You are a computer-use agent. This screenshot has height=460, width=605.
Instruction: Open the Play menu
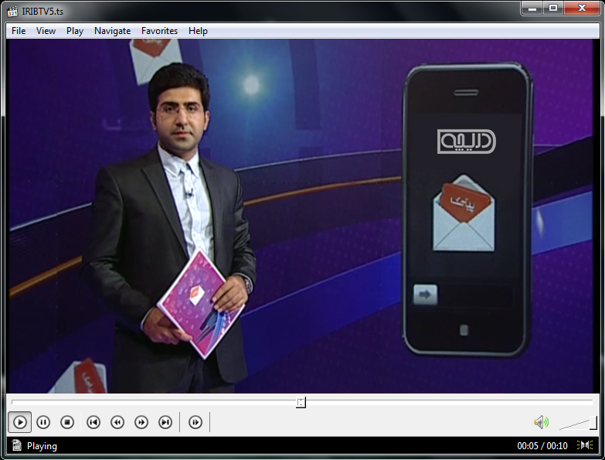(75, 31)
